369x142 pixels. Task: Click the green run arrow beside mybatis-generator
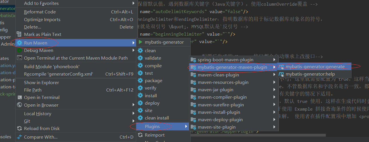[140, 42]
